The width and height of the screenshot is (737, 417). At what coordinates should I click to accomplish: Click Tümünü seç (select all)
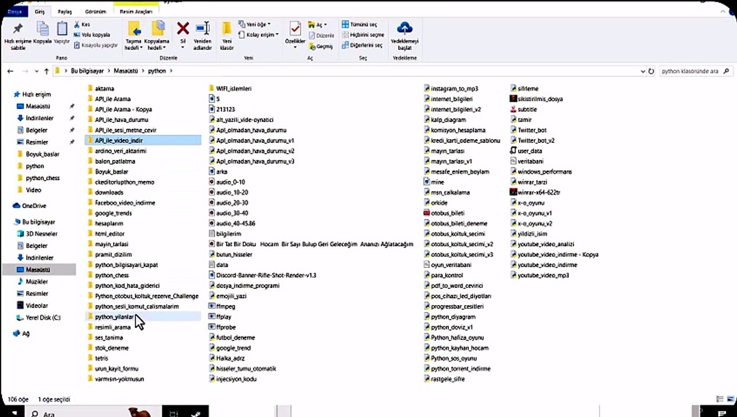[x=359, y=24]
